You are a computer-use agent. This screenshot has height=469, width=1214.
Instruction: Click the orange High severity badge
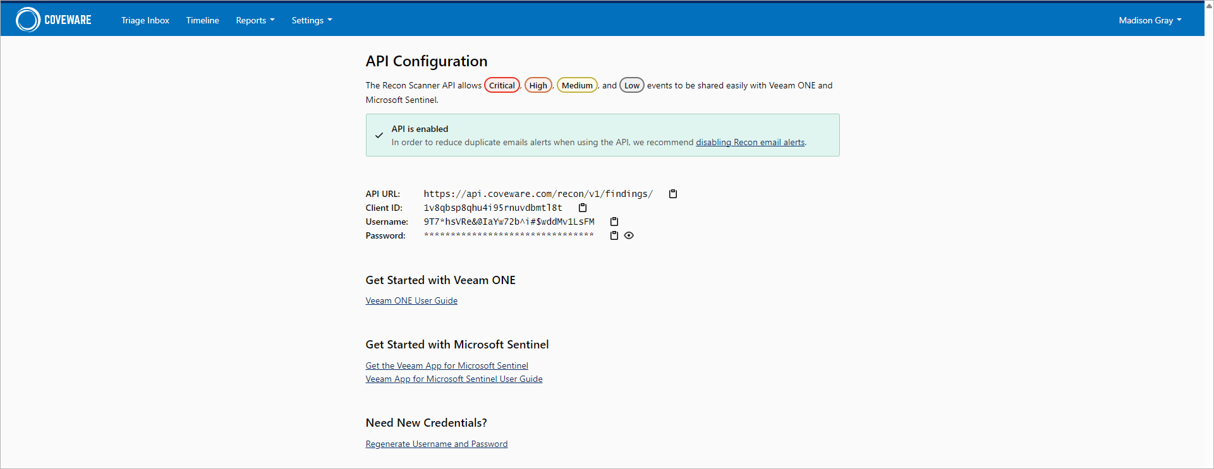538,85
